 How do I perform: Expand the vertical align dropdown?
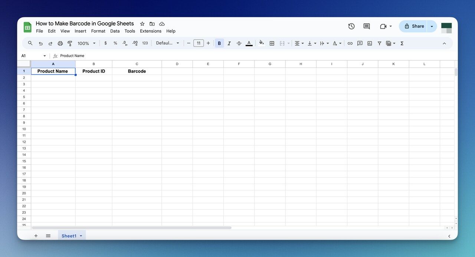pyautogui.click(x=315, y=43)
